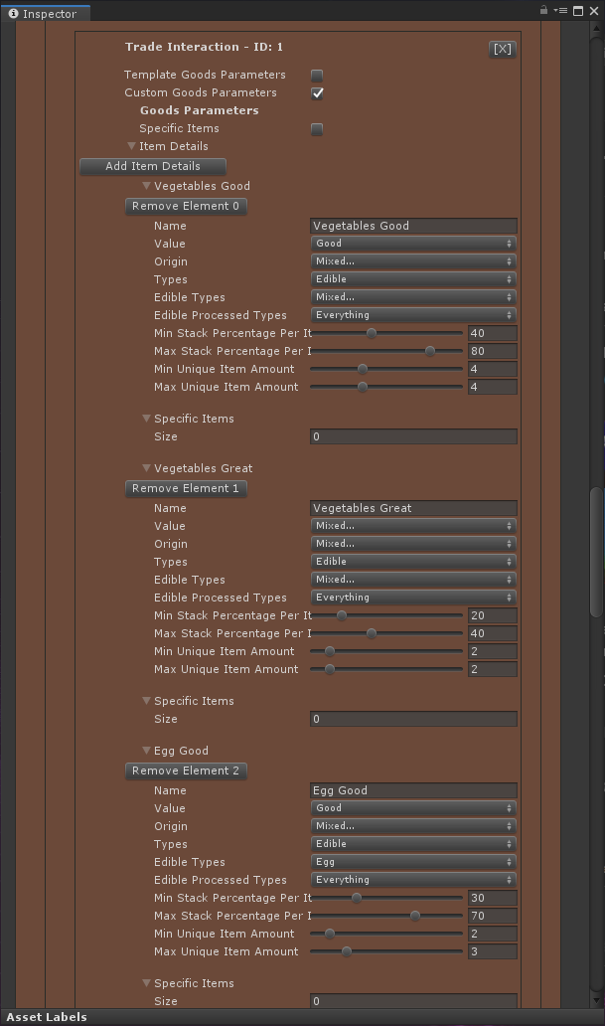The image size is (605, 1026).
Task: Click Min Stack Percentage slider set to 30
Action: [x=386, y=898]
